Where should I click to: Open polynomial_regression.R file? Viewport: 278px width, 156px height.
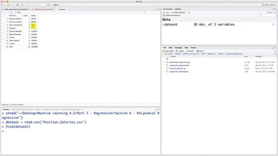click(179, 65)
